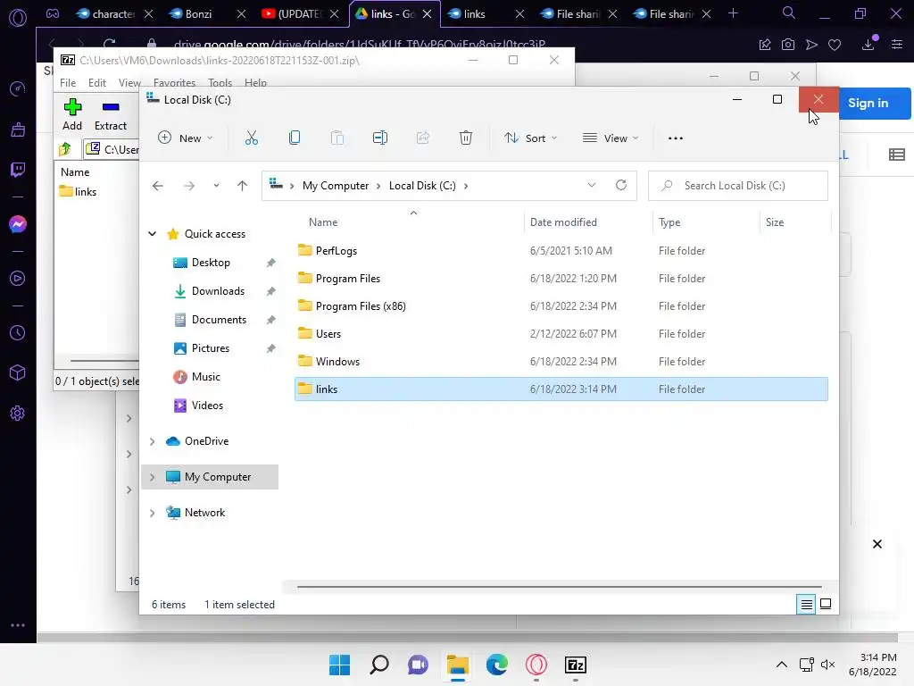The image size is (914, 686).
Task: Click the Paste icon in Explorer toolbar
Action: point(337,138)
